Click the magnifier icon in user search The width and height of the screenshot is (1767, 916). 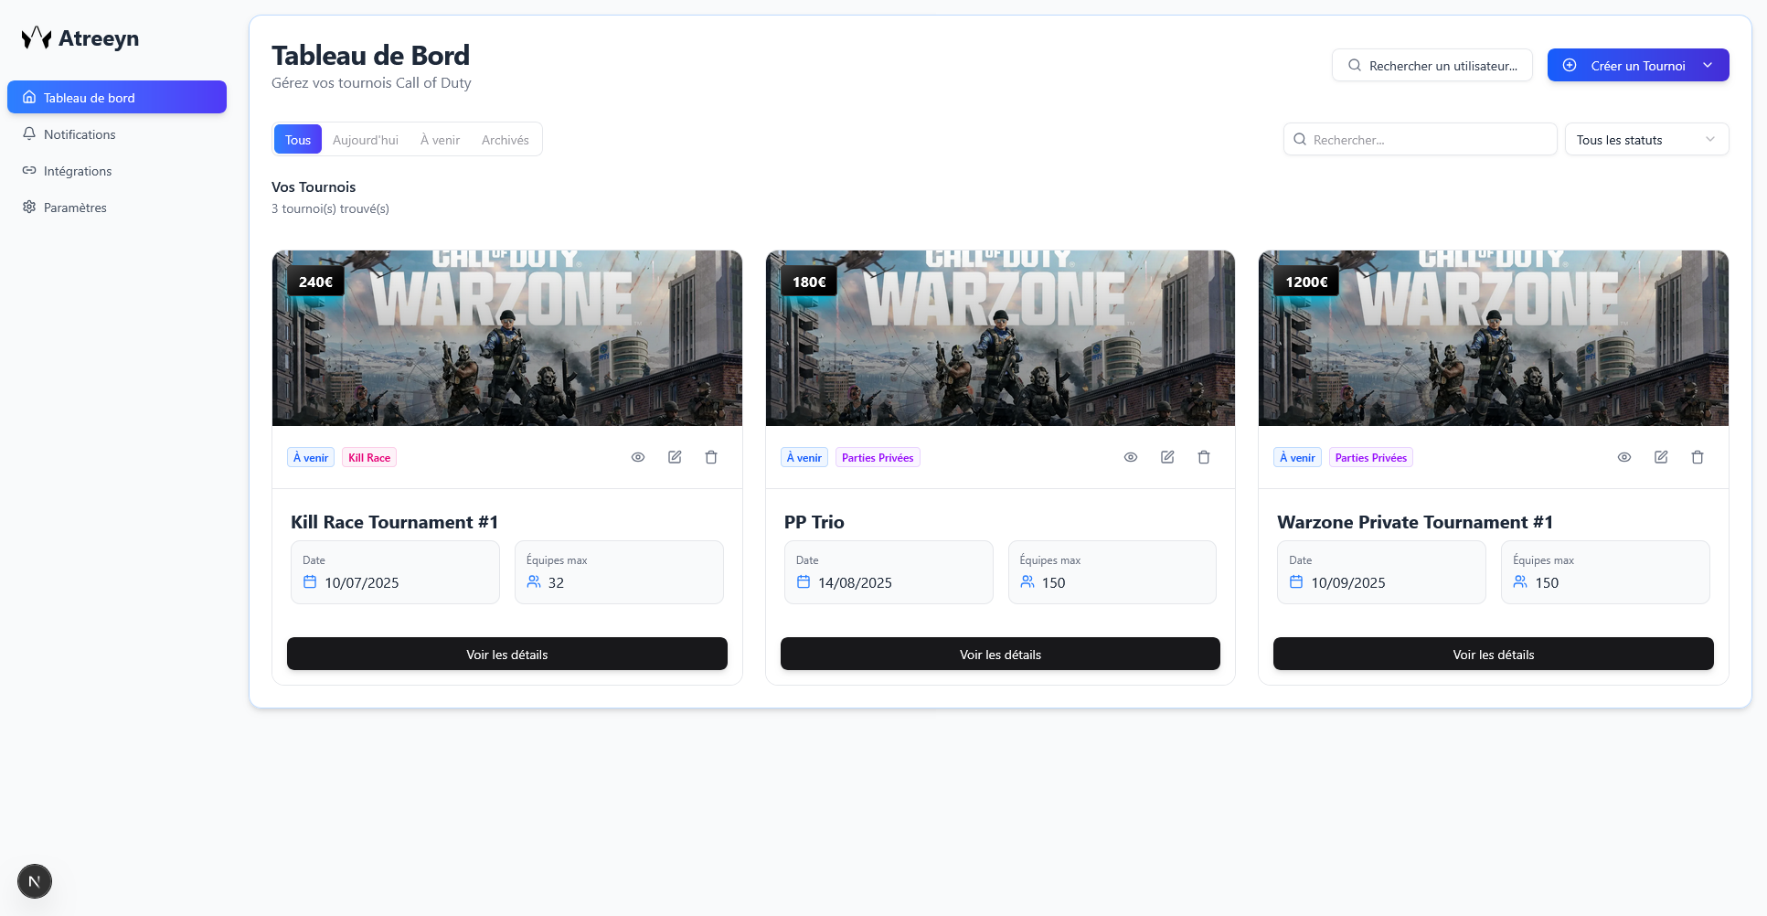[1355, 65]
